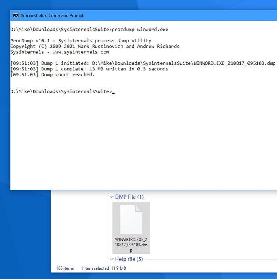Click the DMP File (1) group label

129,197
